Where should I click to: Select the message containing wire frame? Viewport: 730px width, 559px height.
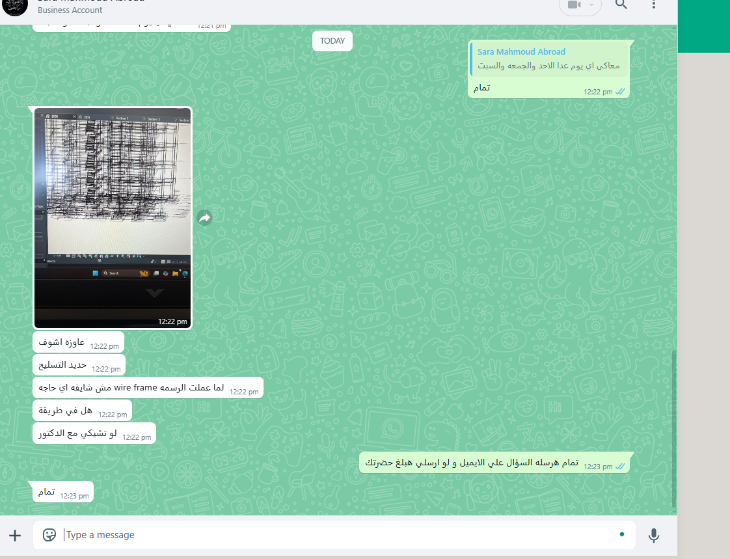[148, 388]
